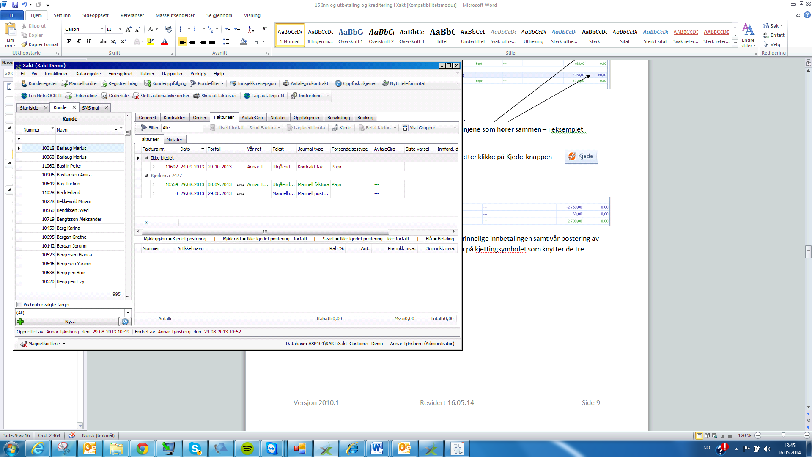
Task: Click Lag avtalegirofil
Action: (x=264, y=96)
